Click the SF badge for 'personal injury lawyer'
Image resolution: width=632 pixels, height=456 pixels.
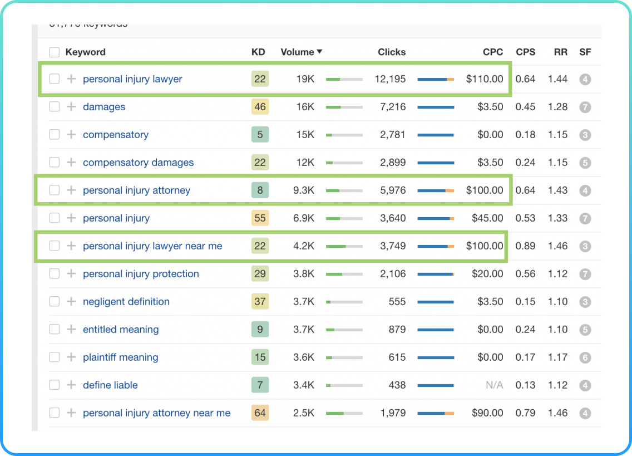coord(585,79)
